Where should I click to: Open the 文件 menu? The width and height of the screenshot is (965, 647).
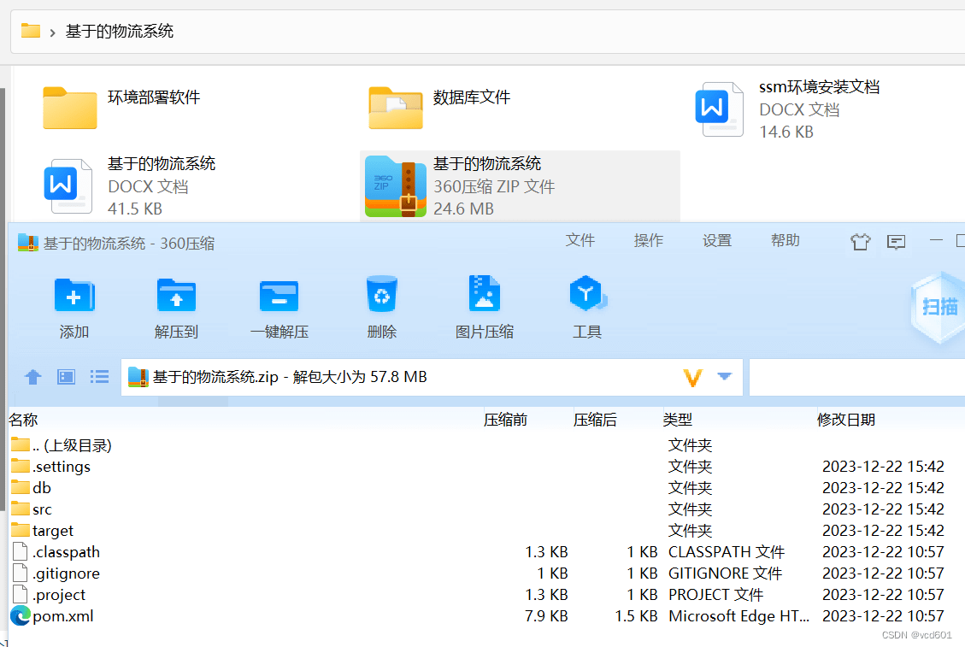[x=580, y=240]
